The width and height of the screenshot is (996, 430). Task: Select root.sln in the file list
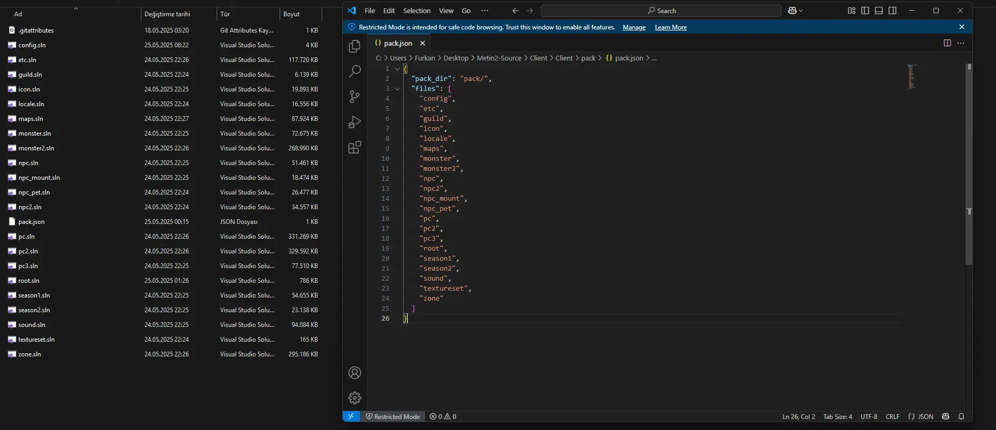click(x=28, y=281)
